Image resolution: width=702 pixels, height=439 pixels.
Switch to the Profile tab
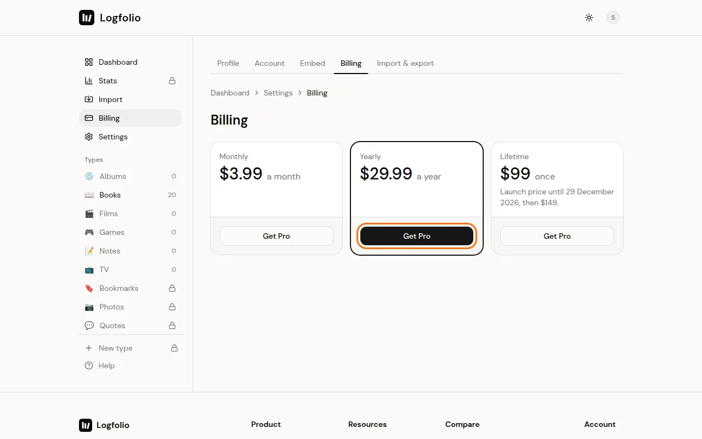click(228, 63)
